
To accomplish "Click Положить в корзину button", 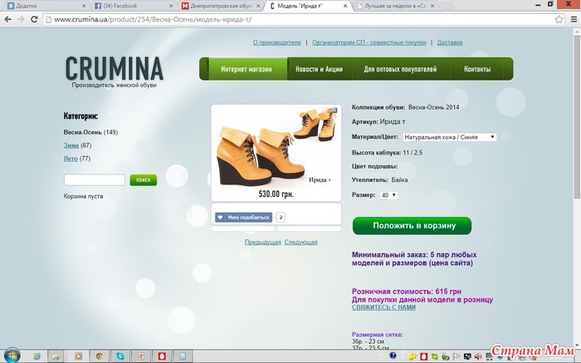I will pyautogui.click(x=412, y=225).
